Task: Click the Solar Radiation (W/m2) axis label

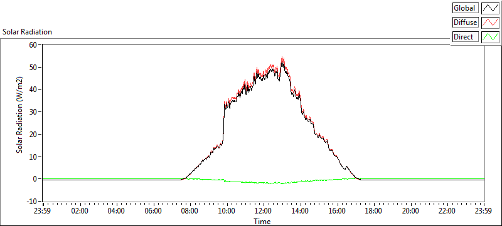Action: (20, 115)
